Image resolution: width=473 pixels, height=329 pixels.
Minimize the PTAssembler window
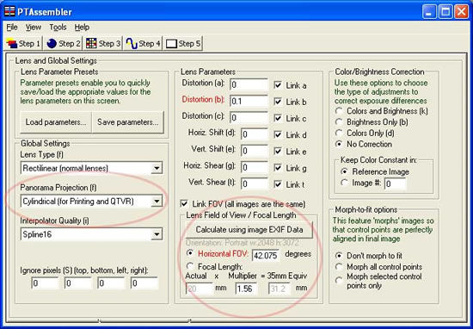tap(429, 12)
